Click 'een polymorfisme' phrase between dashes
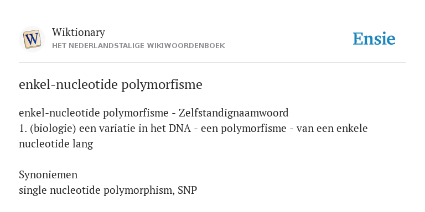Image resolution: width=425 pixels, height=212 pixels. pyautogui.click(x=253, y=129)
